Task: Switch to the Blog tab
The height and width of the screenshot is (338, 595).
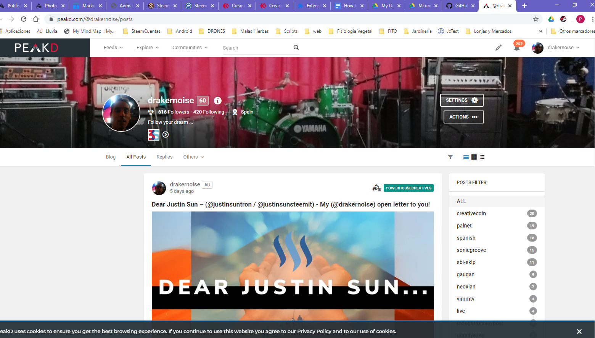Action: pyautogui.click(x=111, y=157)
